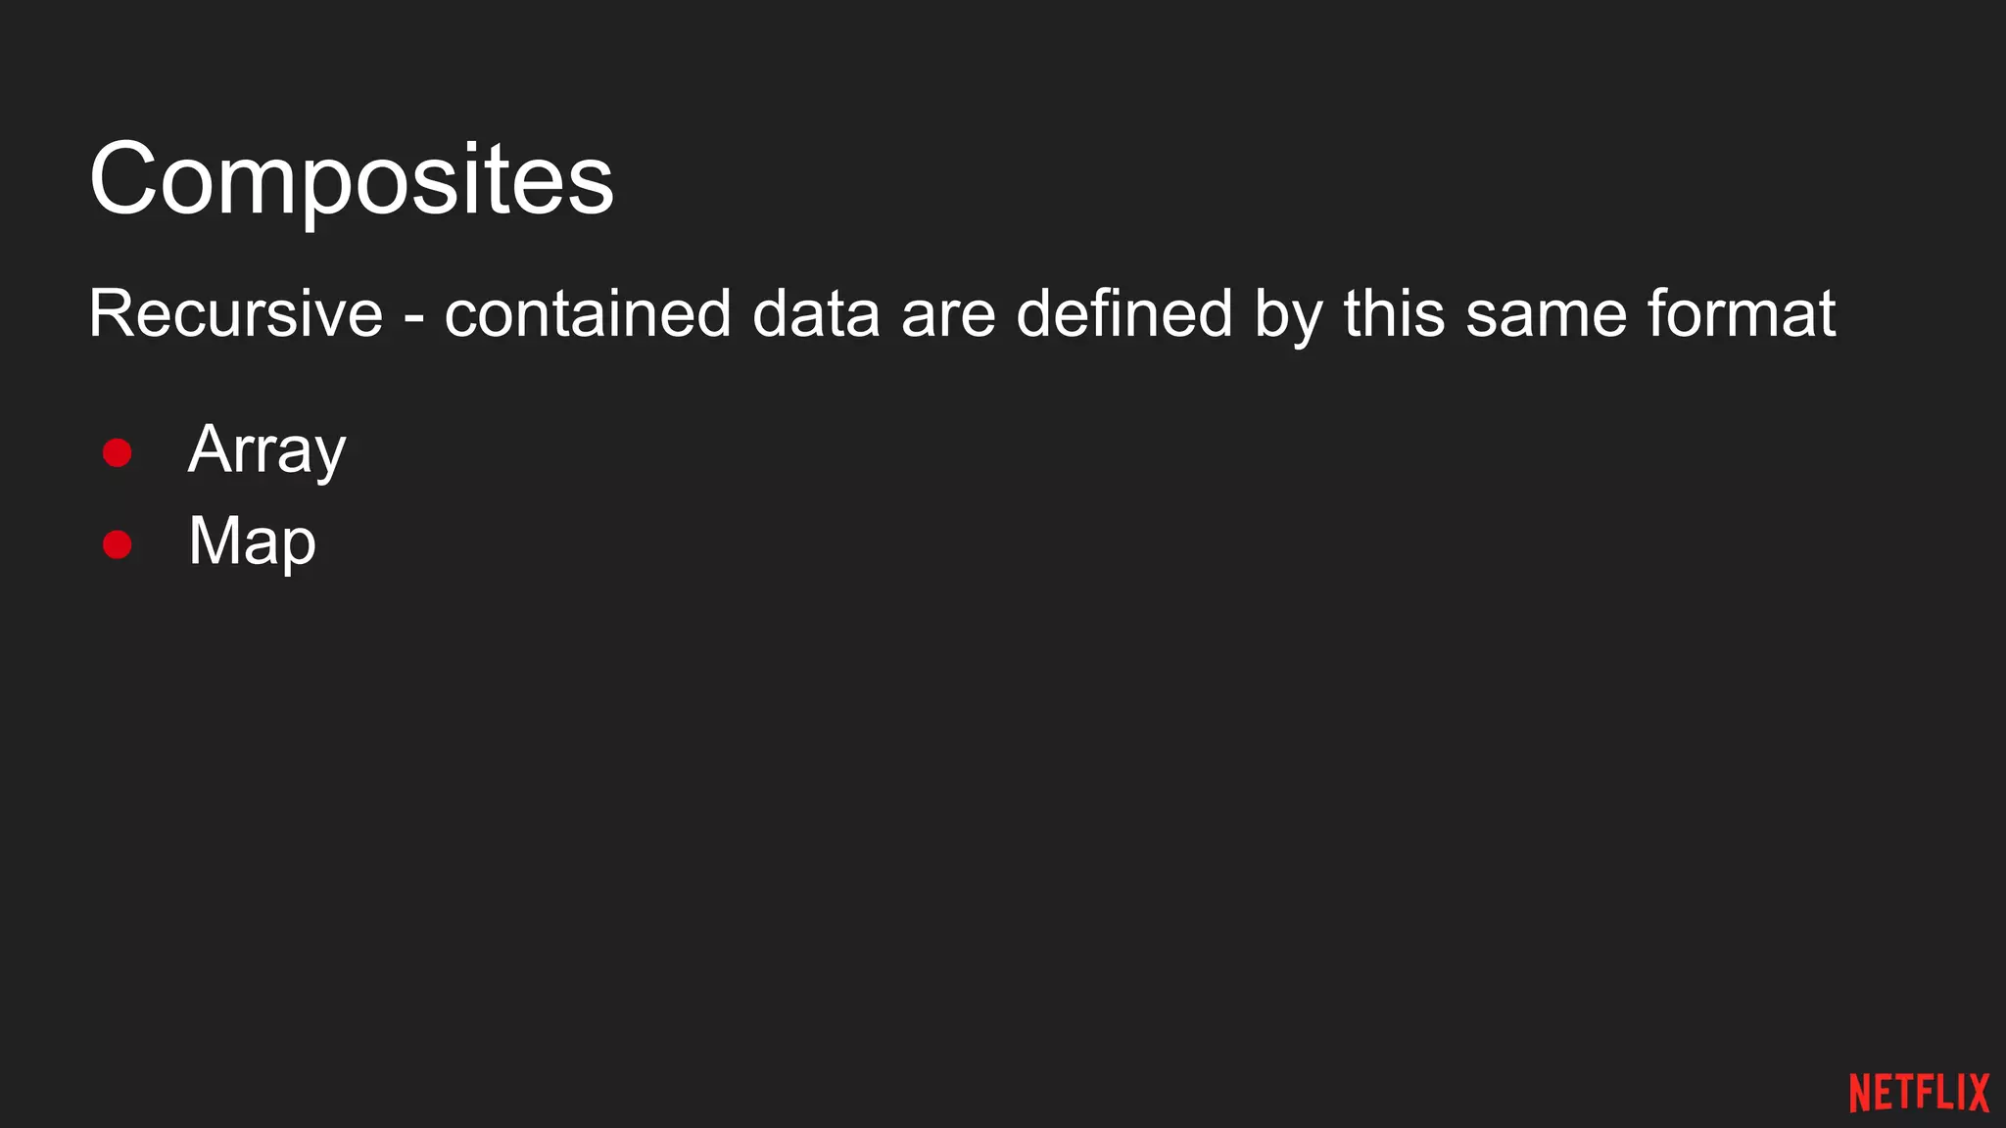
Task: Select the Array bullet text
Action: click(x=266, y=450)
